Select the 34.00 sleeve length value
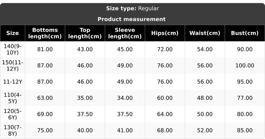The width and height of the screenshot is (265, 139). pyautogui.click(x=125, y=98)
